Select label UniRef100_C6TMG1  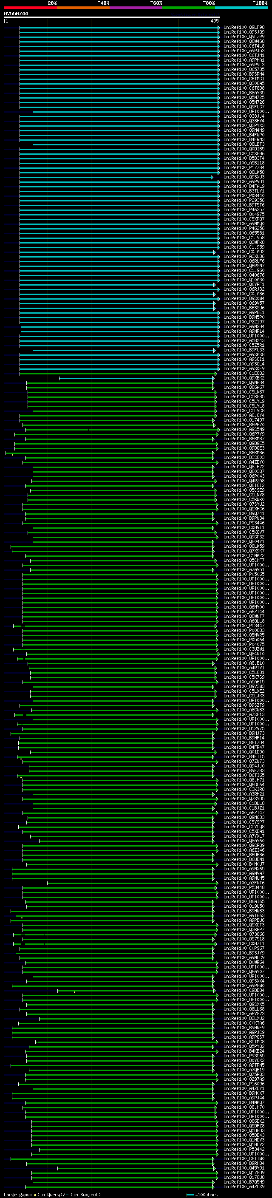(244, 79)
